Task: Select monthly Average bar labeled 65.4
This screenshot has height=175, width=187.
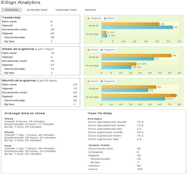Action: tap(133, 99)
